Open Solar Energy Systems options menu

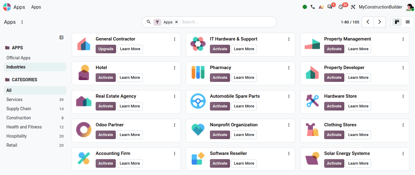click(x=403, y=153)
